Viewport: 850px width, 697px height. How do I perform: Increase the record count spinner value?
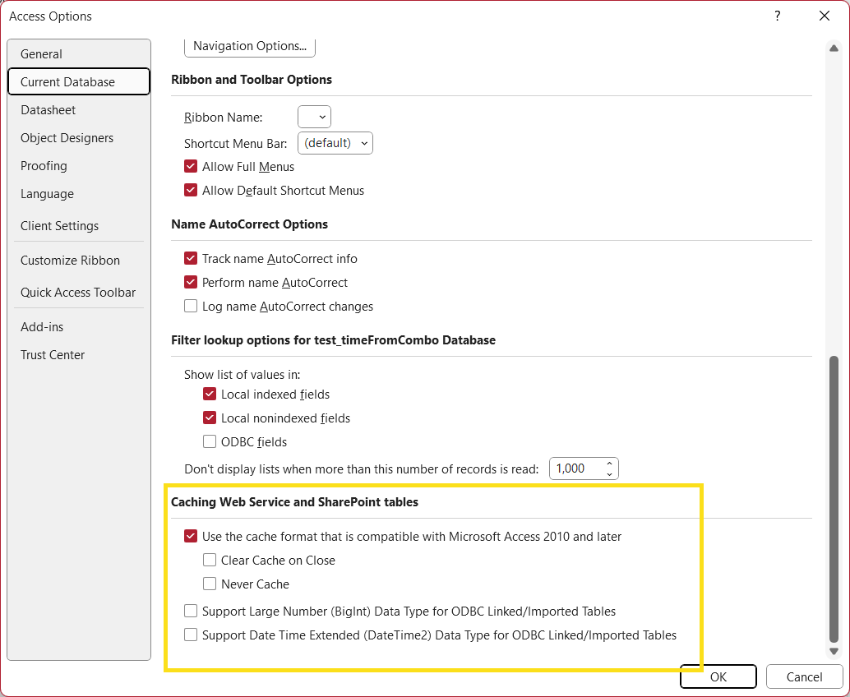[609, 464]
